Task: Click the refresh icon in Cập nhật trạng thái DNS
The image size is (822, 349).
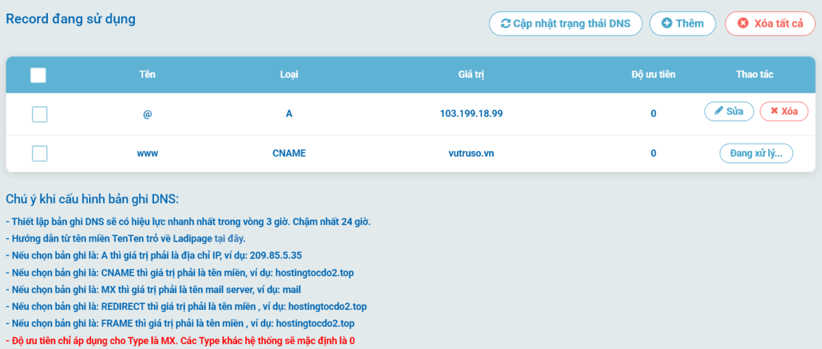Action: pos(506,23)
